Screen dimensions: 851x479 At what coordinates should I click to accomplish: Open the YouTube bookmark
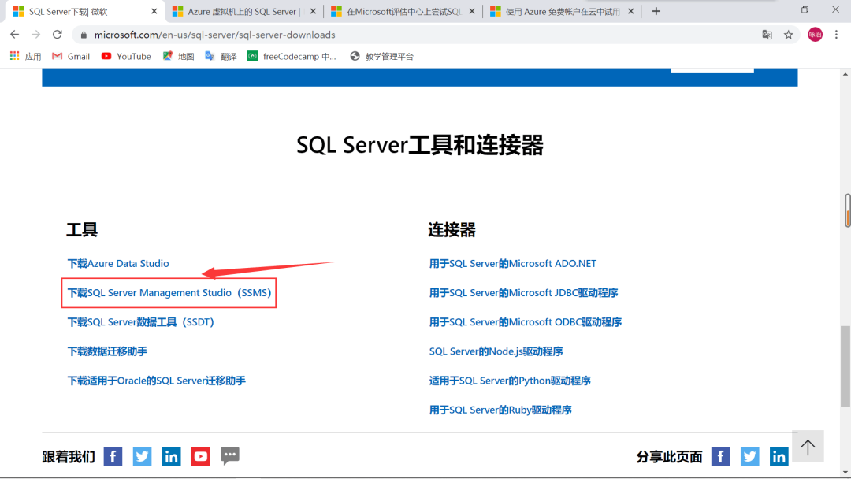126,57
